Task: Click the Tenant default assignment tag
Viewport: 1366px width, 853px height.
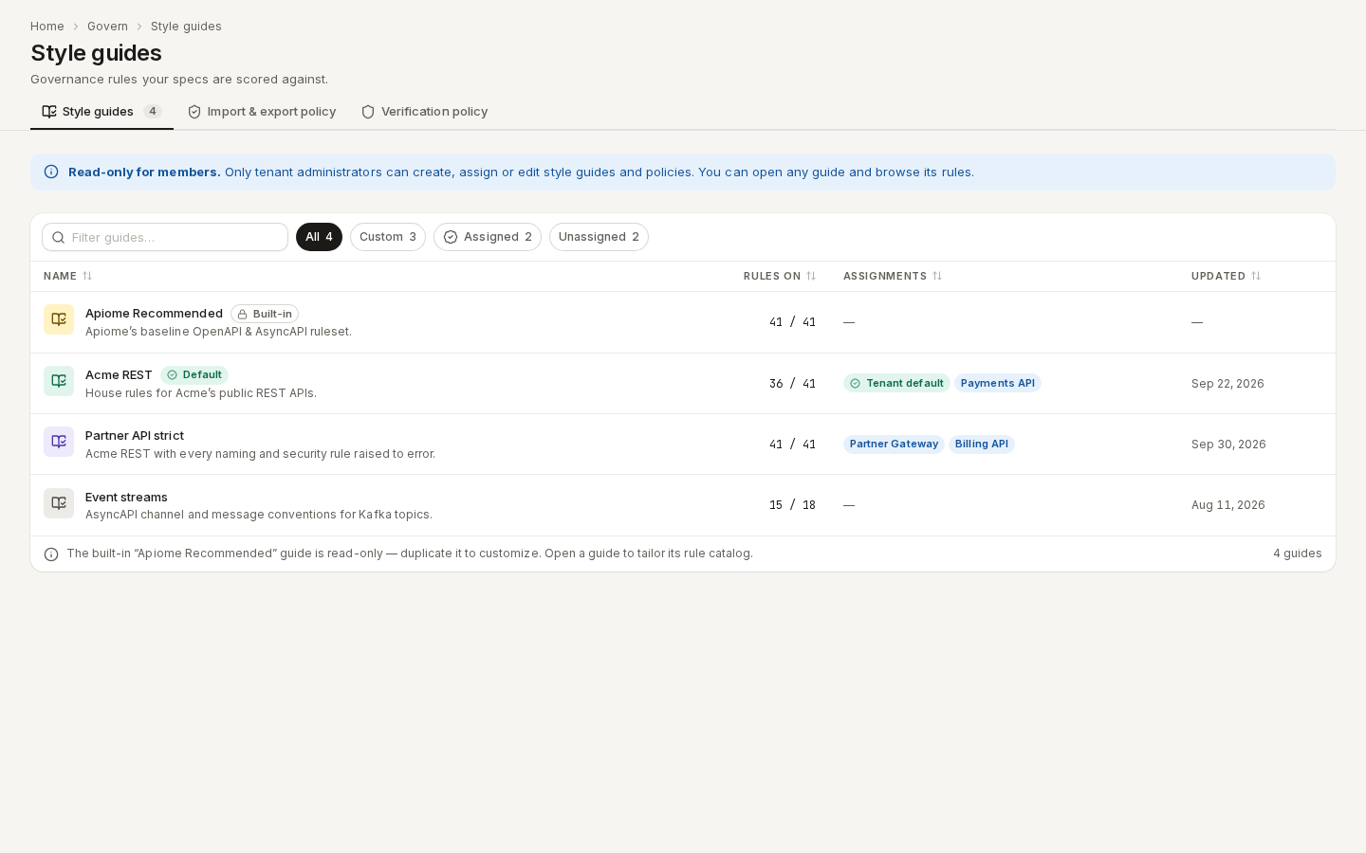Action: [x=896, y=384]
